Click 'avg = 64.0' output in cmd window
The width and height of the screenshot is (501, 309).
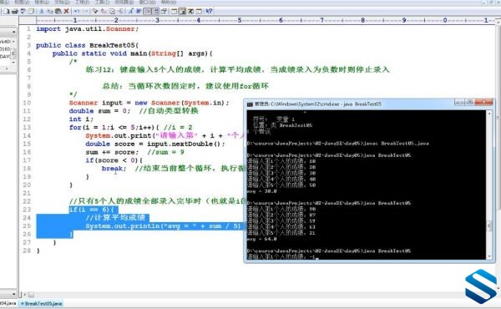[261, 239]
